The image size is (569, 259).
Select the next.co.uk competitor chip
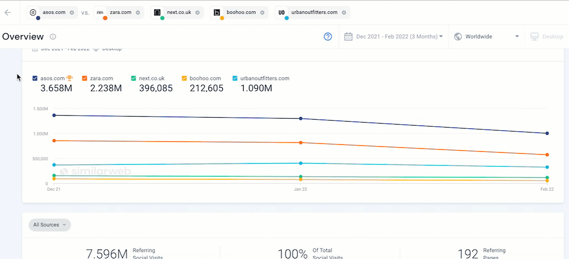(x=178, y=12)
